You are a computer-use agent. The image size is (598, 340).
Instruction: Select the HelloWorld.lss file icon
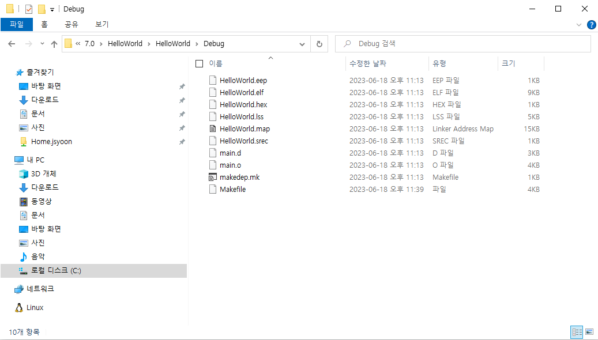[213, 116]
